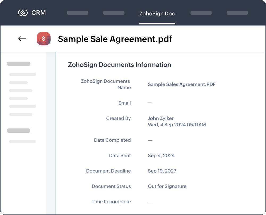Click the ZohoSign Documents Information section heading
This screenshot has height=215, width=266.
click(x=119, y=65)
